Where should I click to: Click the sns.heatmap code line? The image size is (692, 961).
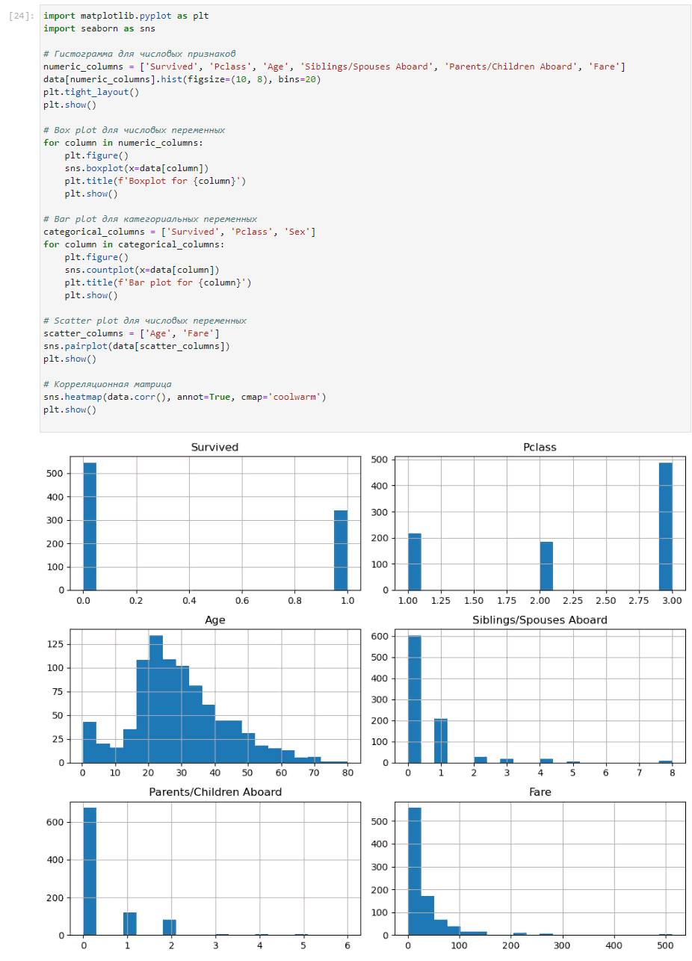click(x=184, y=397)
